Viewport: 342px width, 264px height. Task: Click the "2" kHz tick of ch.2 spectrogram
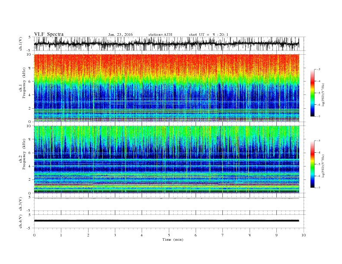(x=30, y=179)
